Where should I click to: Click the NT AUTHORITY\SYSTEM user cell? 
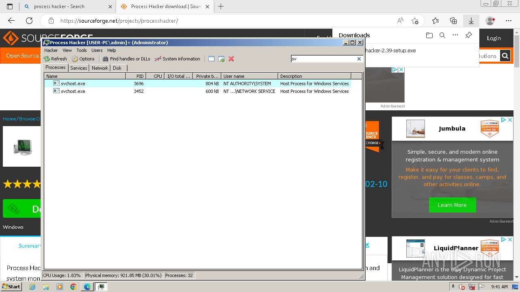[x=247, y=84]
